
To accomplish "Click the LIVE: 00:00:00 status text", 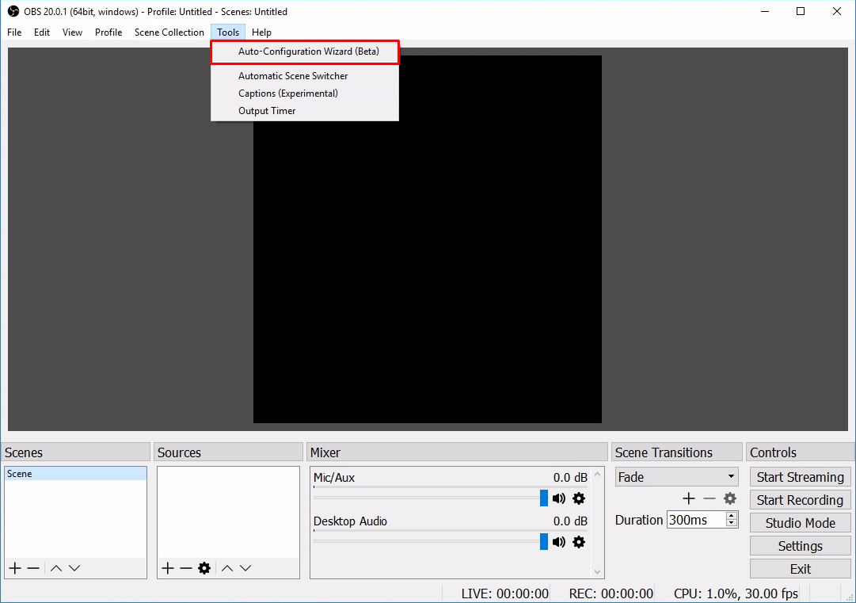I will [505, 593].
